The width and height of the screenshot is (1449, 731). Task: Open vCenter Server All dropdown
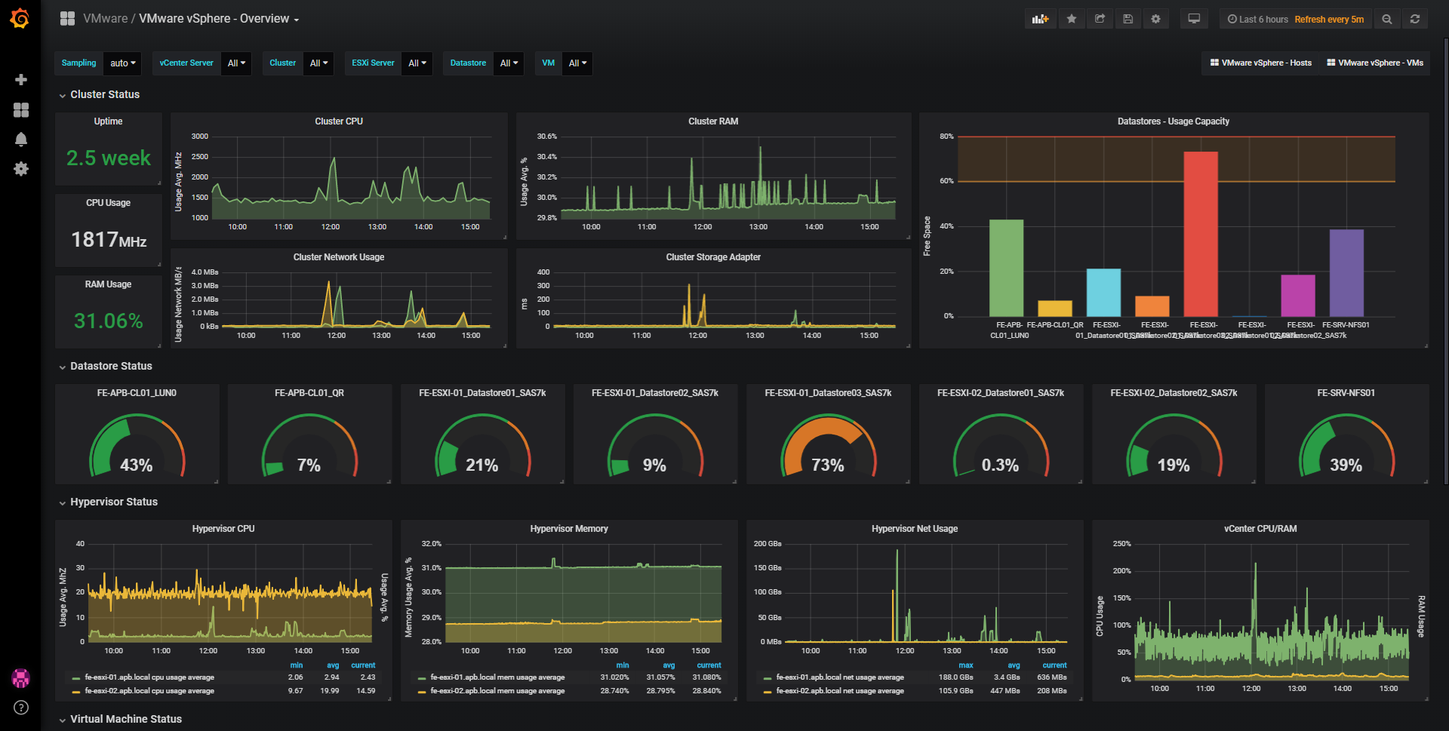[x=236, y=63]
